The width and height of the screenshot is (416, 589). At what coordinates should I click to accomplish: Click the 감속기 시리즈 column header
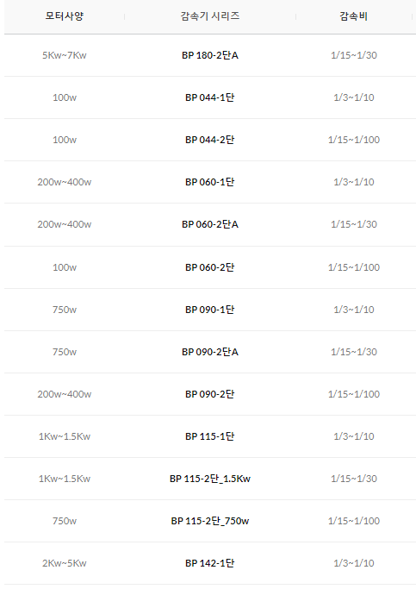coord(209,16)
